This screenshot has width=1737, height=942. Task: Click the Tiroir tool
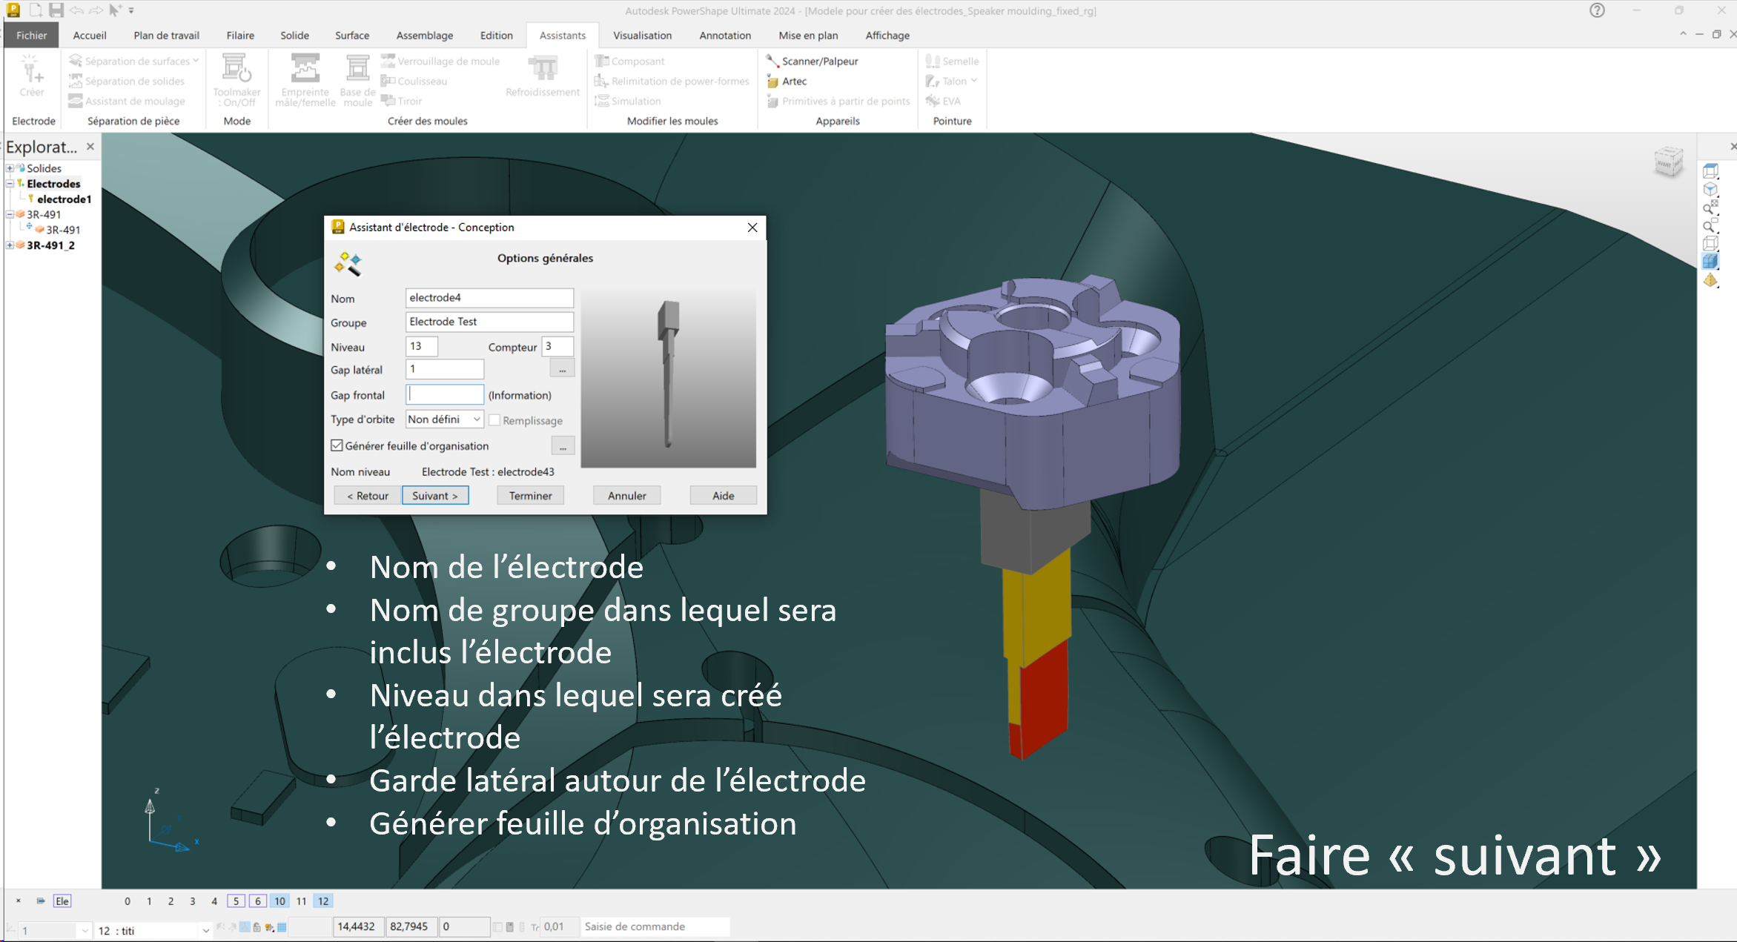[x=401, y=101]
